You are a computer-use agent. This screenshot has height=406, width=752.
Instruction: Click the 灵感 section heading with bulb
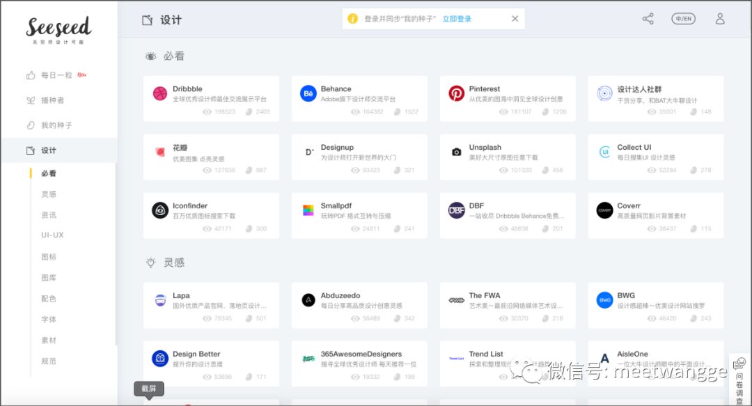pos(165,263)
